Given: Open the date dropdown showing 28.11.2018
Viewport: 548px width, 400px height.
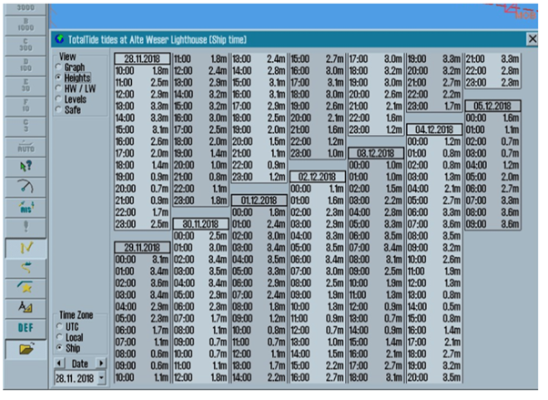Looking at the screenshot, I should tap(102, 377).
